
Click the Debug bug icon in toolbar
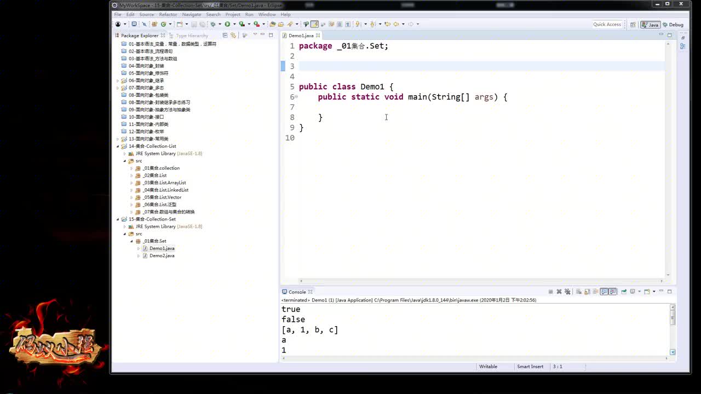212,24
